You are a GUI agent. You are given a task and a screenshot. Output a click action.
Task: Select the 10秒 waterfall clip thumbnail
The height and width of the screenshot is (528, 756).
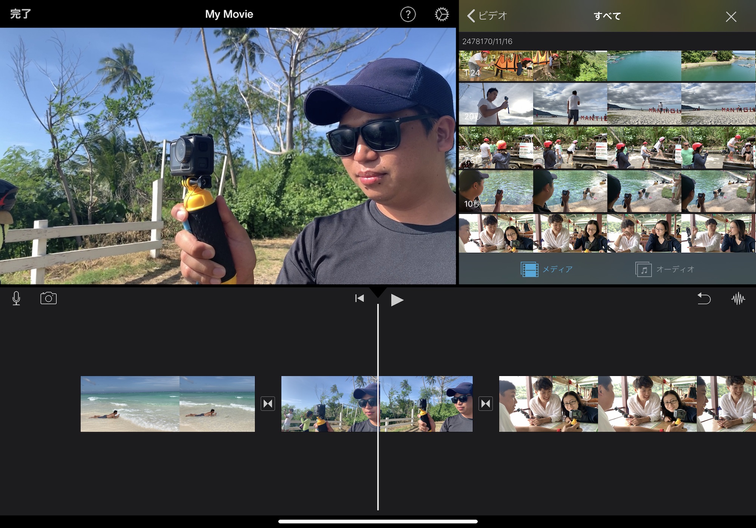pyautogui.click(x=495, y=191)
